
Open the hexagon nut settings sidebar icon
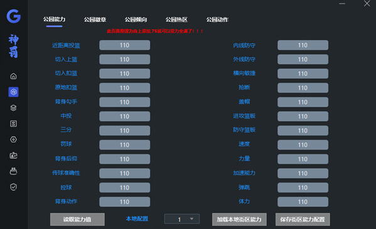click(13, 139)
